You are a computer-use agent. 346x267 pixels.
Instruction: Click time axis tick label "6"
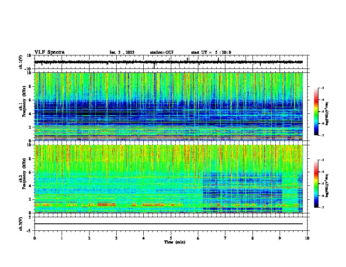click(198, 238)
